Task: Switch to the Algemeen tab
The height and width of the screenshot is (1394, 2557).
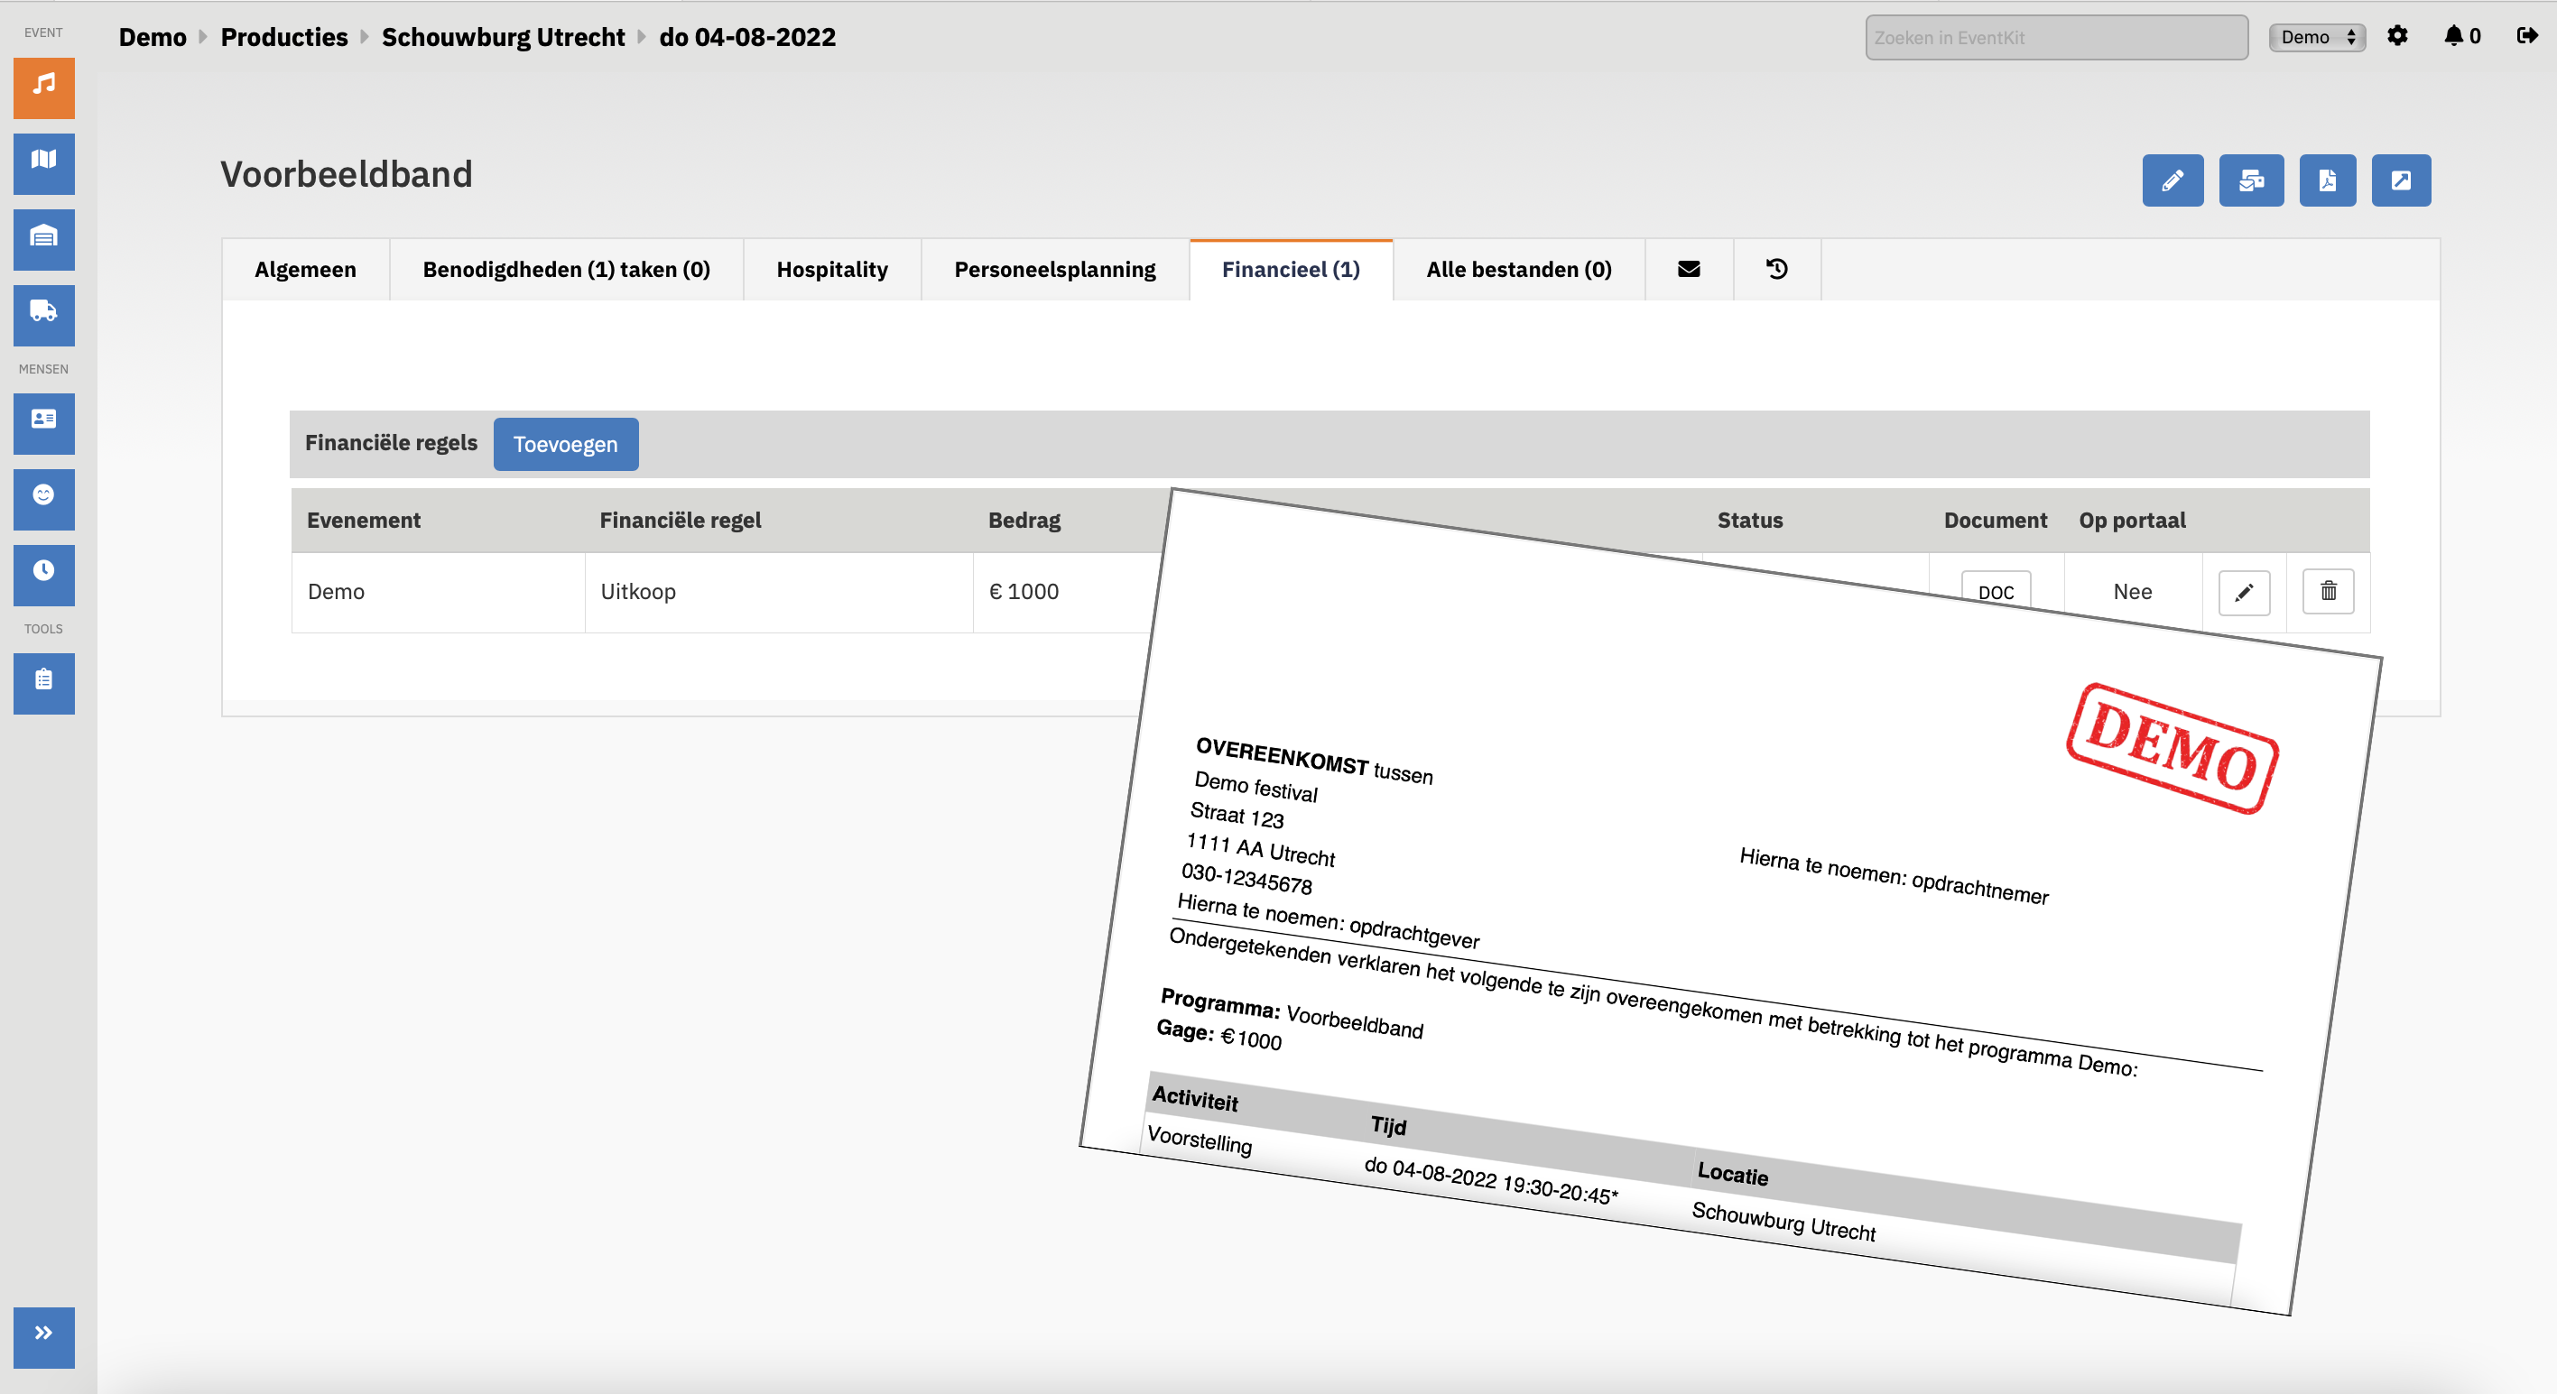Action: [305, 269]
